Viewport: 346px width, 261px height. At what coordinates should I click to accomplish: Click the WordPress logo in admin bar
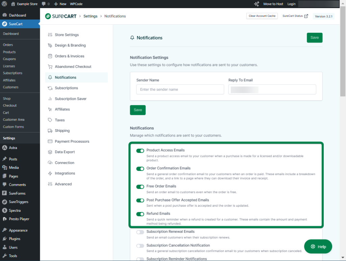coord(4,4)
